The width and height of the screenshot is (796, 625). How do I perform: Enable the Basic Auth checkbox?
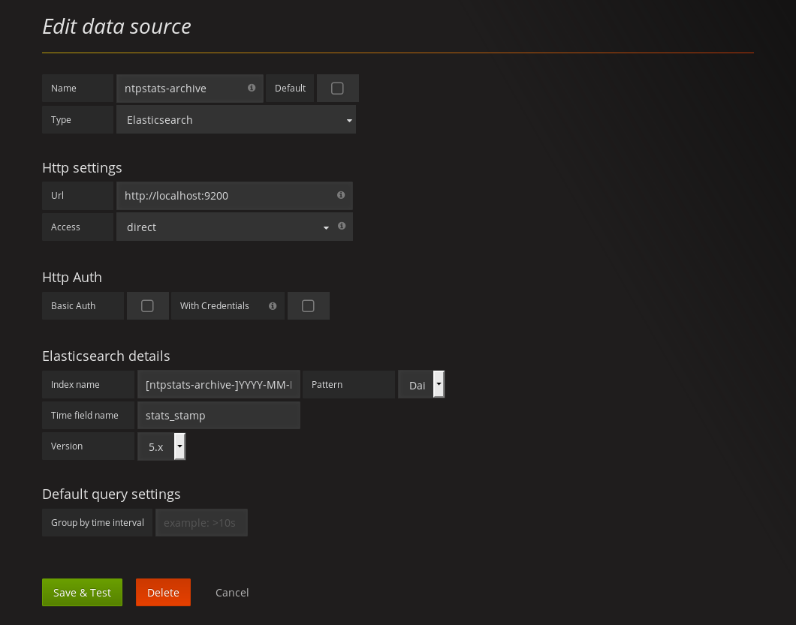tap(147, 306)
